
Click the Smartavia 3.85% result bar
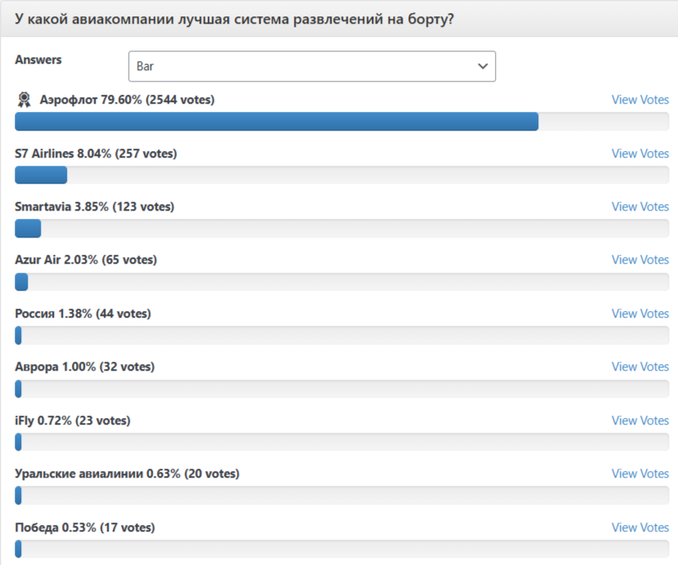point(341,229)
